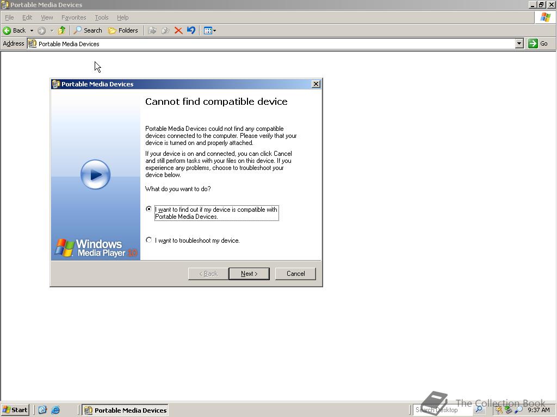Screen dimensions: 557x417
Task: Click the 'What do you want to do?' text
Action: tap(178, 188)
